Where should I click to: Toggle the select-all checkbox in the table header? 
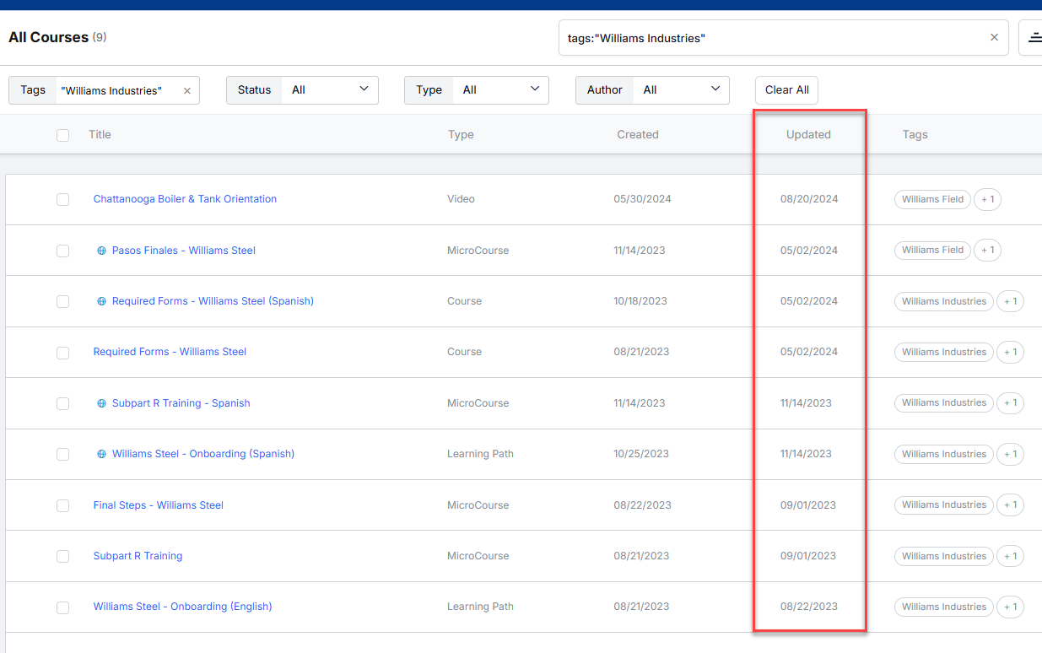click(62, 135)
